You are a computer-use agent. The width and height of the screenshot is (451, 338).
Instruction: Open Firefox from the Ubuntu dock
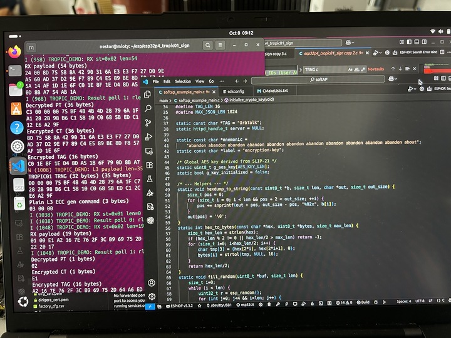[x=14, y=52]
